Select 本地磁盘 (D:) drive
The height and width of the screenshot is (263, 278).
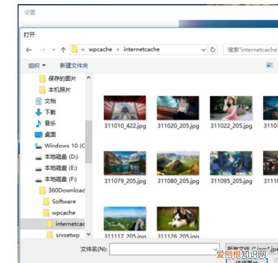click(57, 157)
